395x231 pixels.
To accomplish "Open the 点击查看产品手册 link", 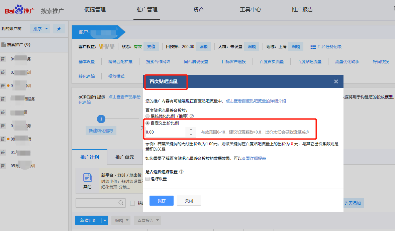I will click(124, 97).
